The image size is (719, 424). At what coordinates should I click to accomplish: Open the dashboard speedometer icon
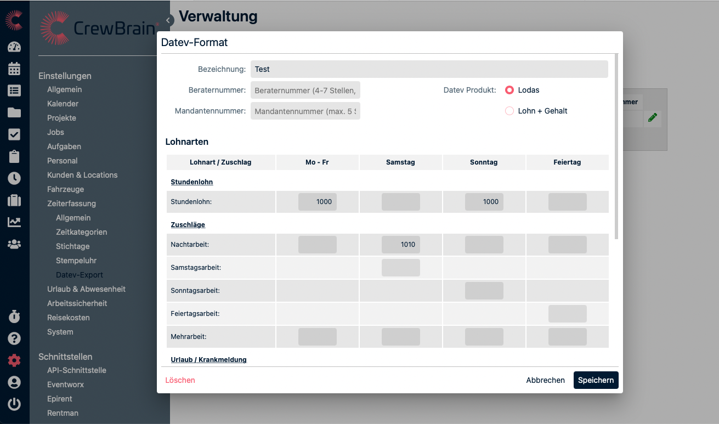pyautogui.click(x=14, y=47)
